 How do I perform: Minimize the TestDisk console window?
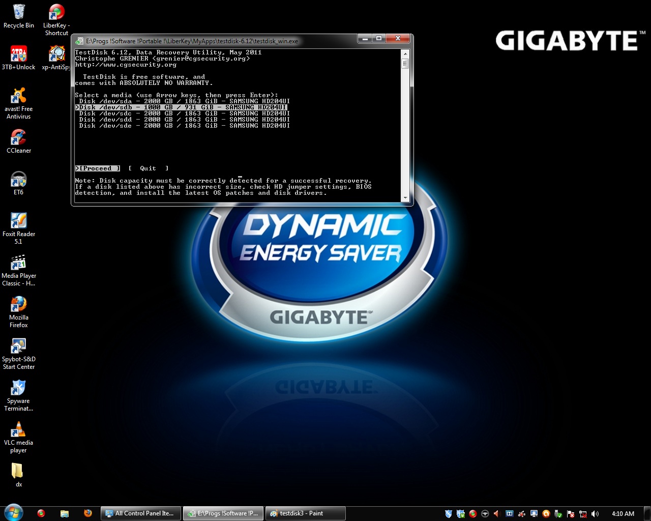click(365, 38)
